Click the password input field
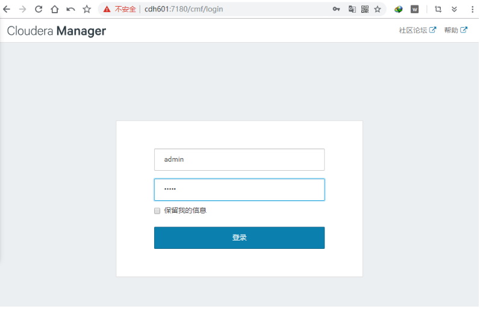The image size is (480, 309). coord(239,189)
